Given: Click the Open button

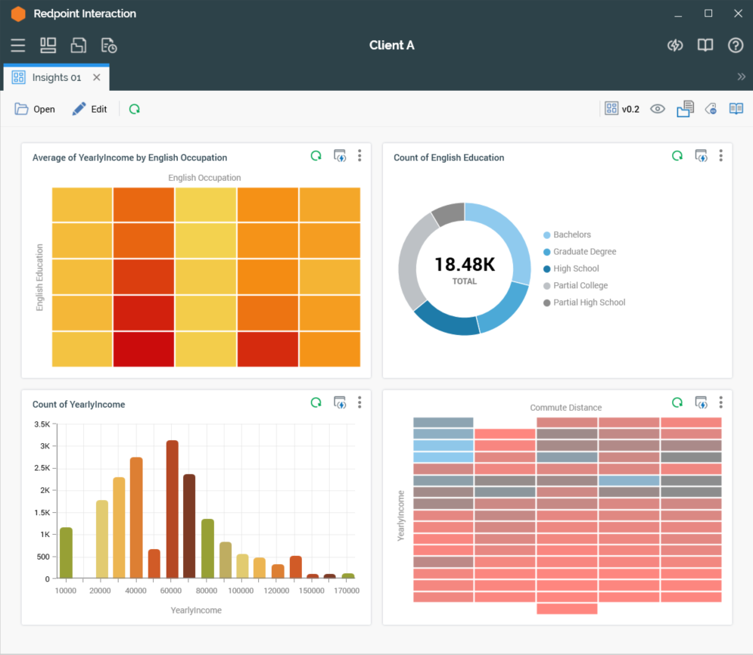Looking at the screenshot, I should tap(35, 110).
